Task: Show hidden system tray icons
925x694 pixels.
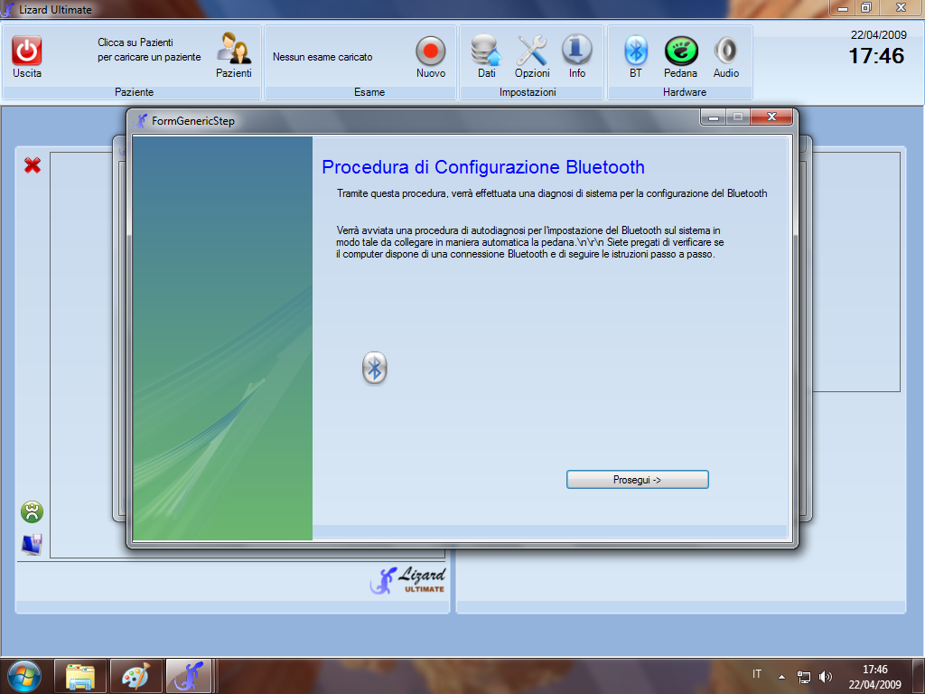Action: [781, 676]
